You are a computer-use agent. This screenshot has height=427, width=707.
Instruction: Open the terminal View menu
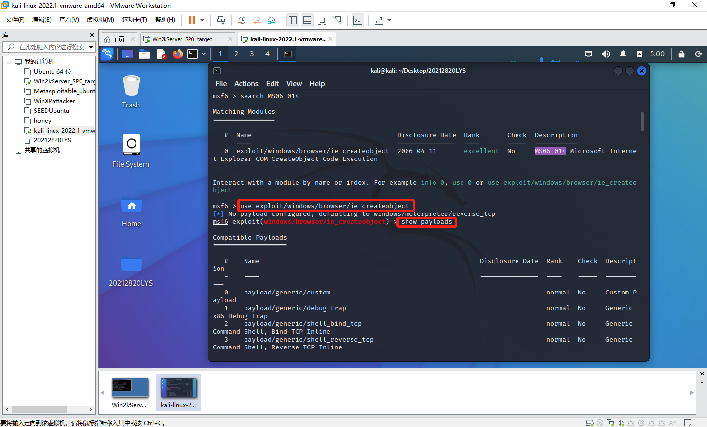[x=294, y=84]
